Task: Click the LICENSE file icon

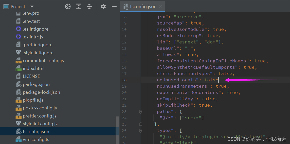Action: click(18, 76)
